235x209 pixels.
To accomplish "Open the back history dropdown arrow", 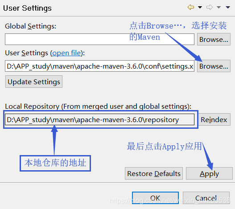I will (x=200, y=7).
